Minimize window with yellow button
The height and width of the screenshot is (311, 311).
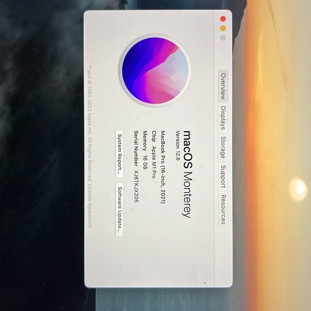tap(223, 28)
